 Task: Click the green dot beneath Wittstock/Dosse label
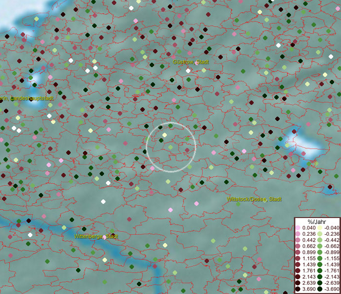[238, 204]
